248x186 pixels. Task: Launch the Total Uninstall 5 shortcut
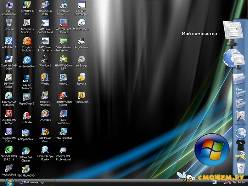(x=63, y=132)
